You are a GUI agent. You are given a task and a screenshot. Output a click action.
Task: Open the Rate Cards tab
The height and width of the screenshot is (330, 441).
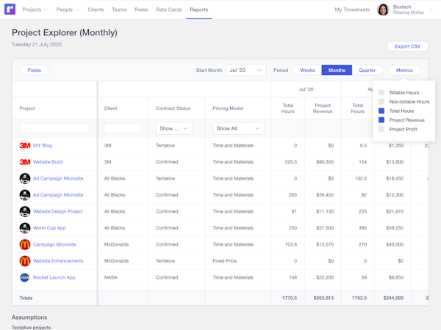tap(168, 10)
